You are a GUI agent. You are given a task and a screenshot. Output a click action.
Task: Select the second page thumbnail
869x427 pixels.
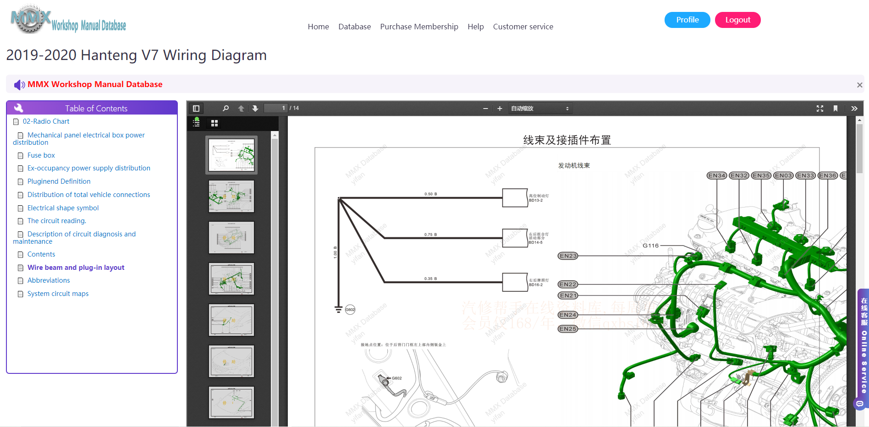231,197
